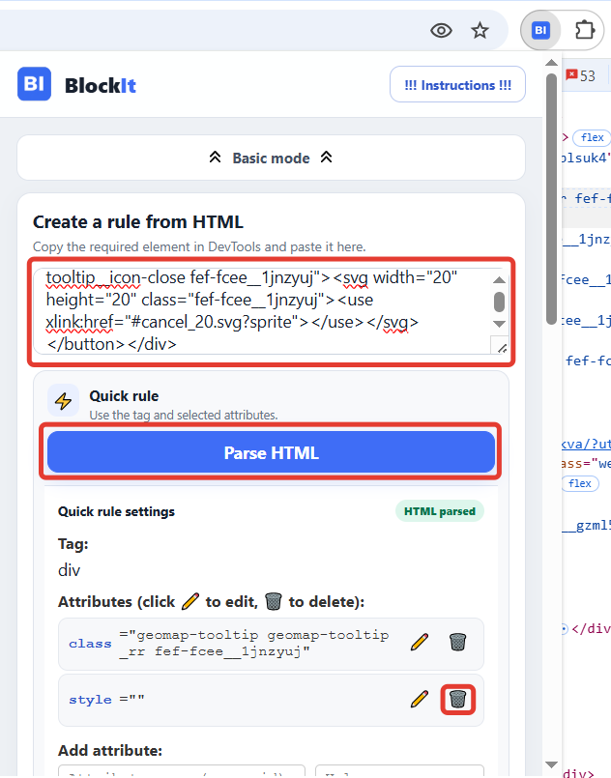The width and height of the screenshot is (611, 778).
Task: Delete the style attribute with trash icon
Action: [x=457, y=699]
